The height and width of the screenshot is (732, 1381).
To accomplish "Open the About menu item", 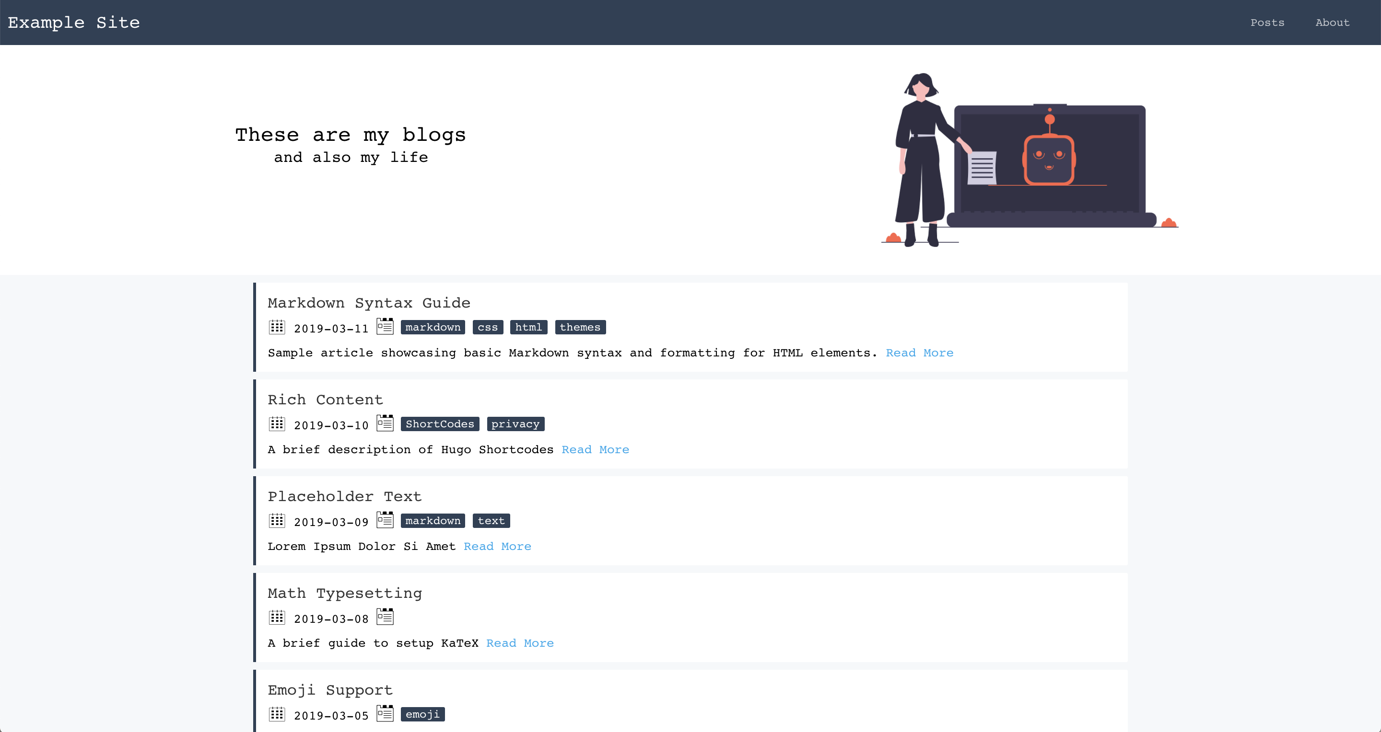I will 1332,23.
